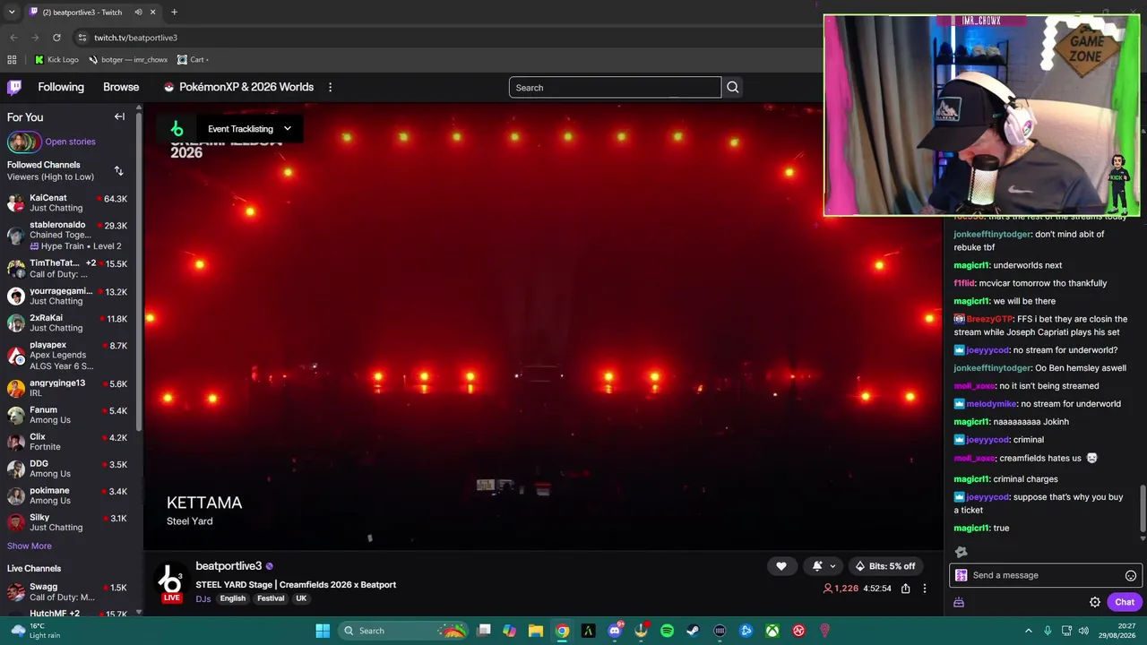Image resolution: width=1147 pixels, height=645 pixels.
Task: Open the stream's more options menu
Action: coord(925,589)
